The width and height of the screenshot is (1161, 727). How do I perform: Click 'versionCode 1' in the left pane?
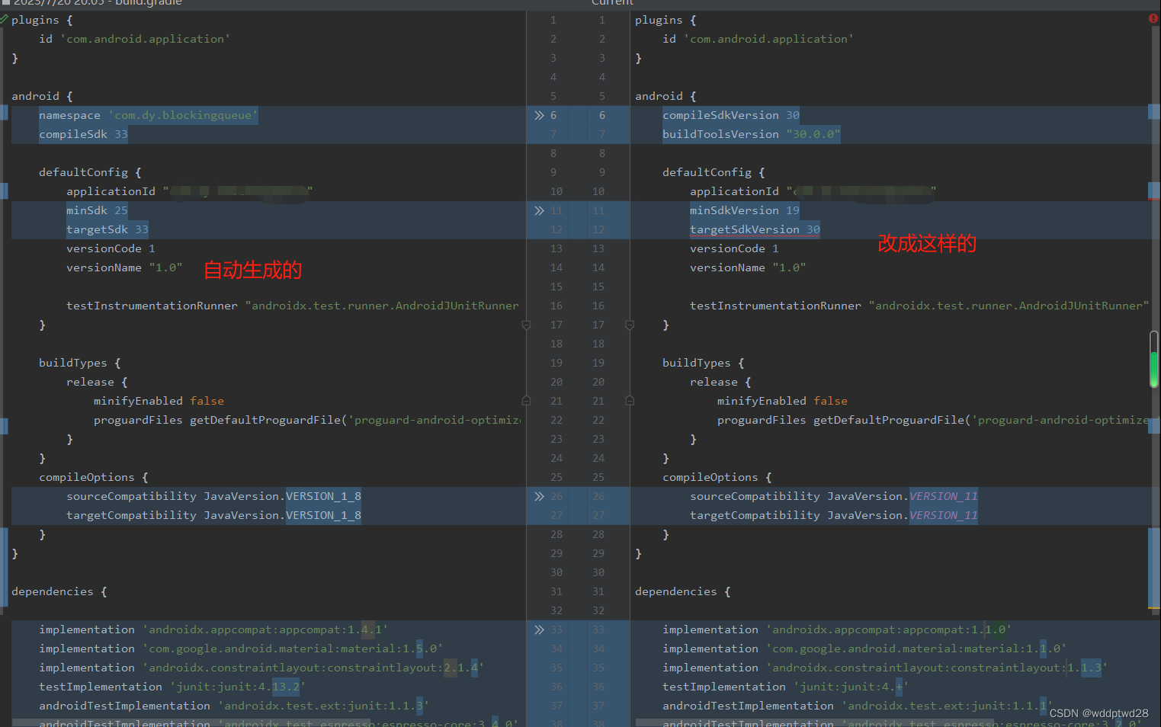(111, 248)
